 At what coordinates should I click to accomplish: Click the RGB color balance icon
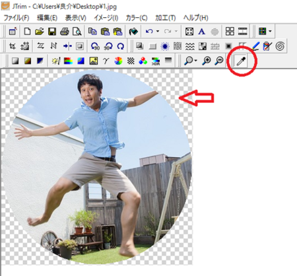tap(143, 61)
